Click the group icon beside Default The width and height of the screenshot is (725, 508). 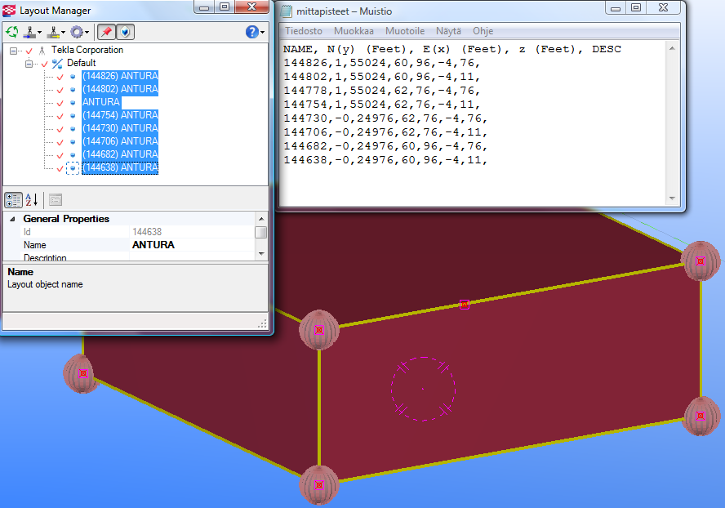click(57, 64)
